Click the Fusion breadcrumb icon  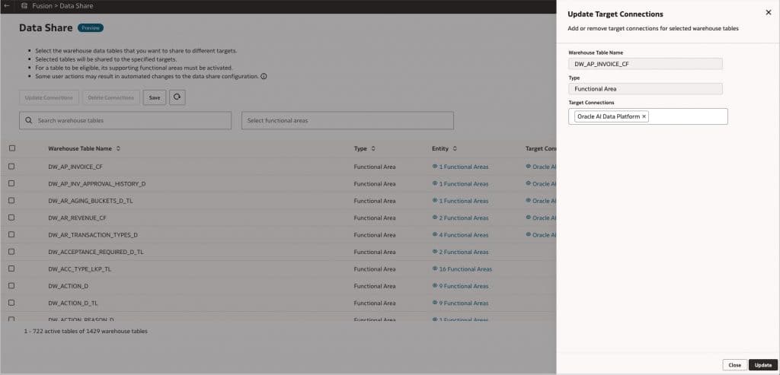click(24, 6)
